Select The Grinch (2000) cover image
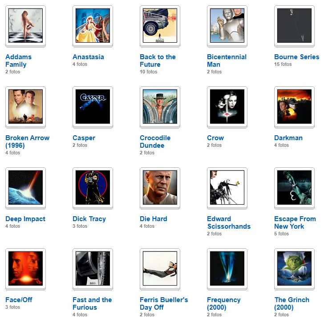The height and width of the screenshot is (323, 324). (294, 268)
